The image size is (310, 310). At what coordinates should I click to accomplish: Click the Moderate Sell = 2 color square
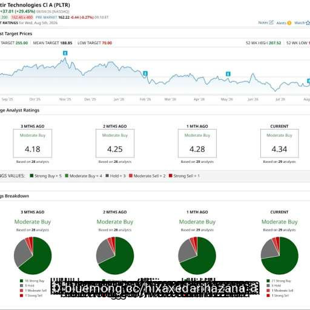click(131, 176)
